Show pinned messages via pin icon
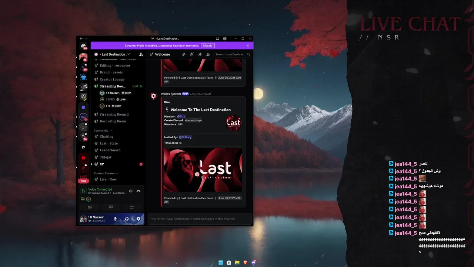This screenshot has height=267, width=474. coord(200,54)
